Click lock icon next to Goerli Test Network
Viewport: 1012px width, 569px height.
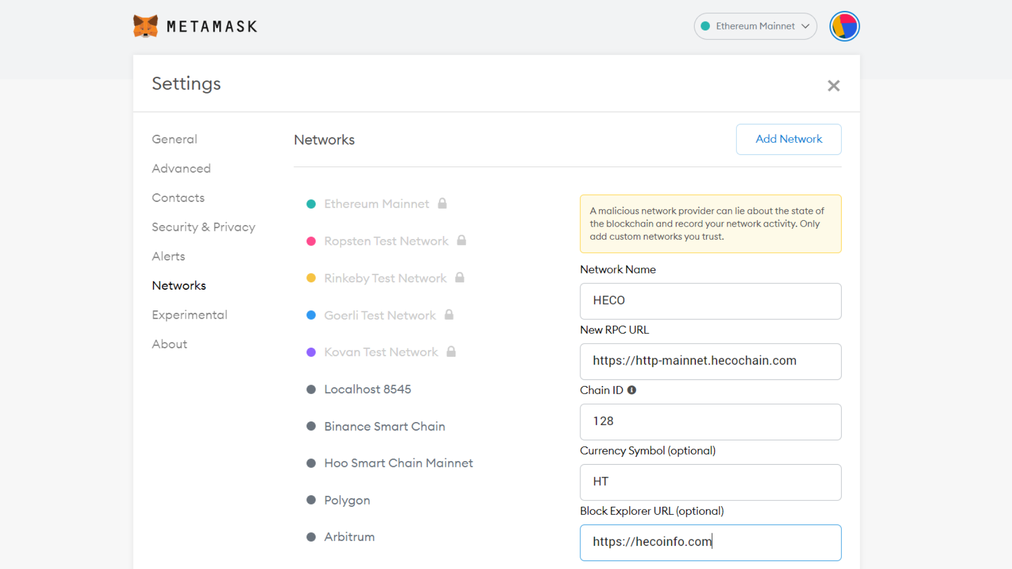click(449, 315)
